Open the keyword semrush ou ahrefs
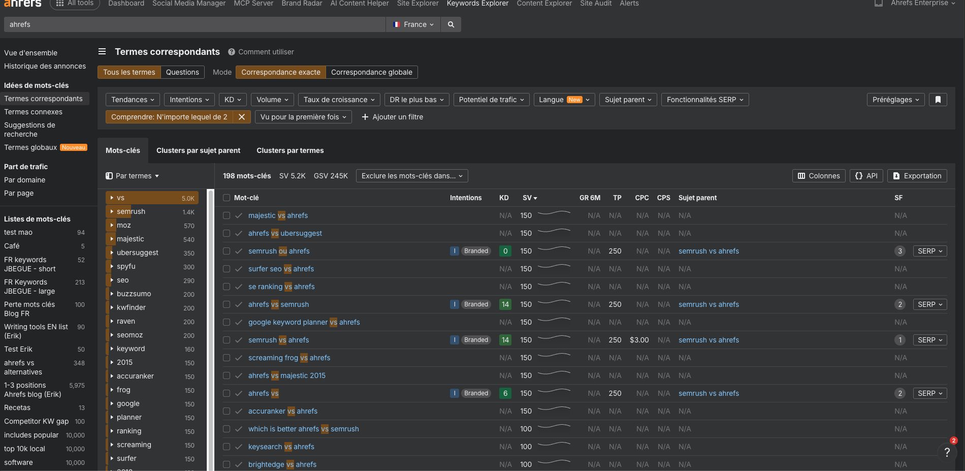Screen dimensions: 965x471 click(x=278, y=251)
